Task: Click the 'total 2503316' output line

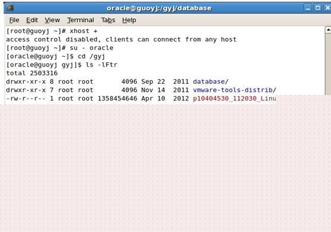Action: (x=32, y=73)
